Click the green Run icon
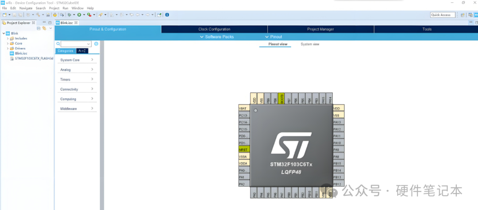 point(79,15)
